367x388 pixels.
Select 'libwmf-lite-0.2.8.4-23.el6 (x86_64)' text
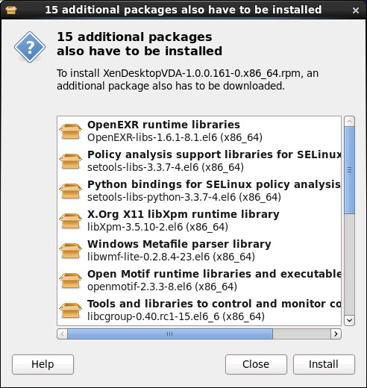pos(171,257)
